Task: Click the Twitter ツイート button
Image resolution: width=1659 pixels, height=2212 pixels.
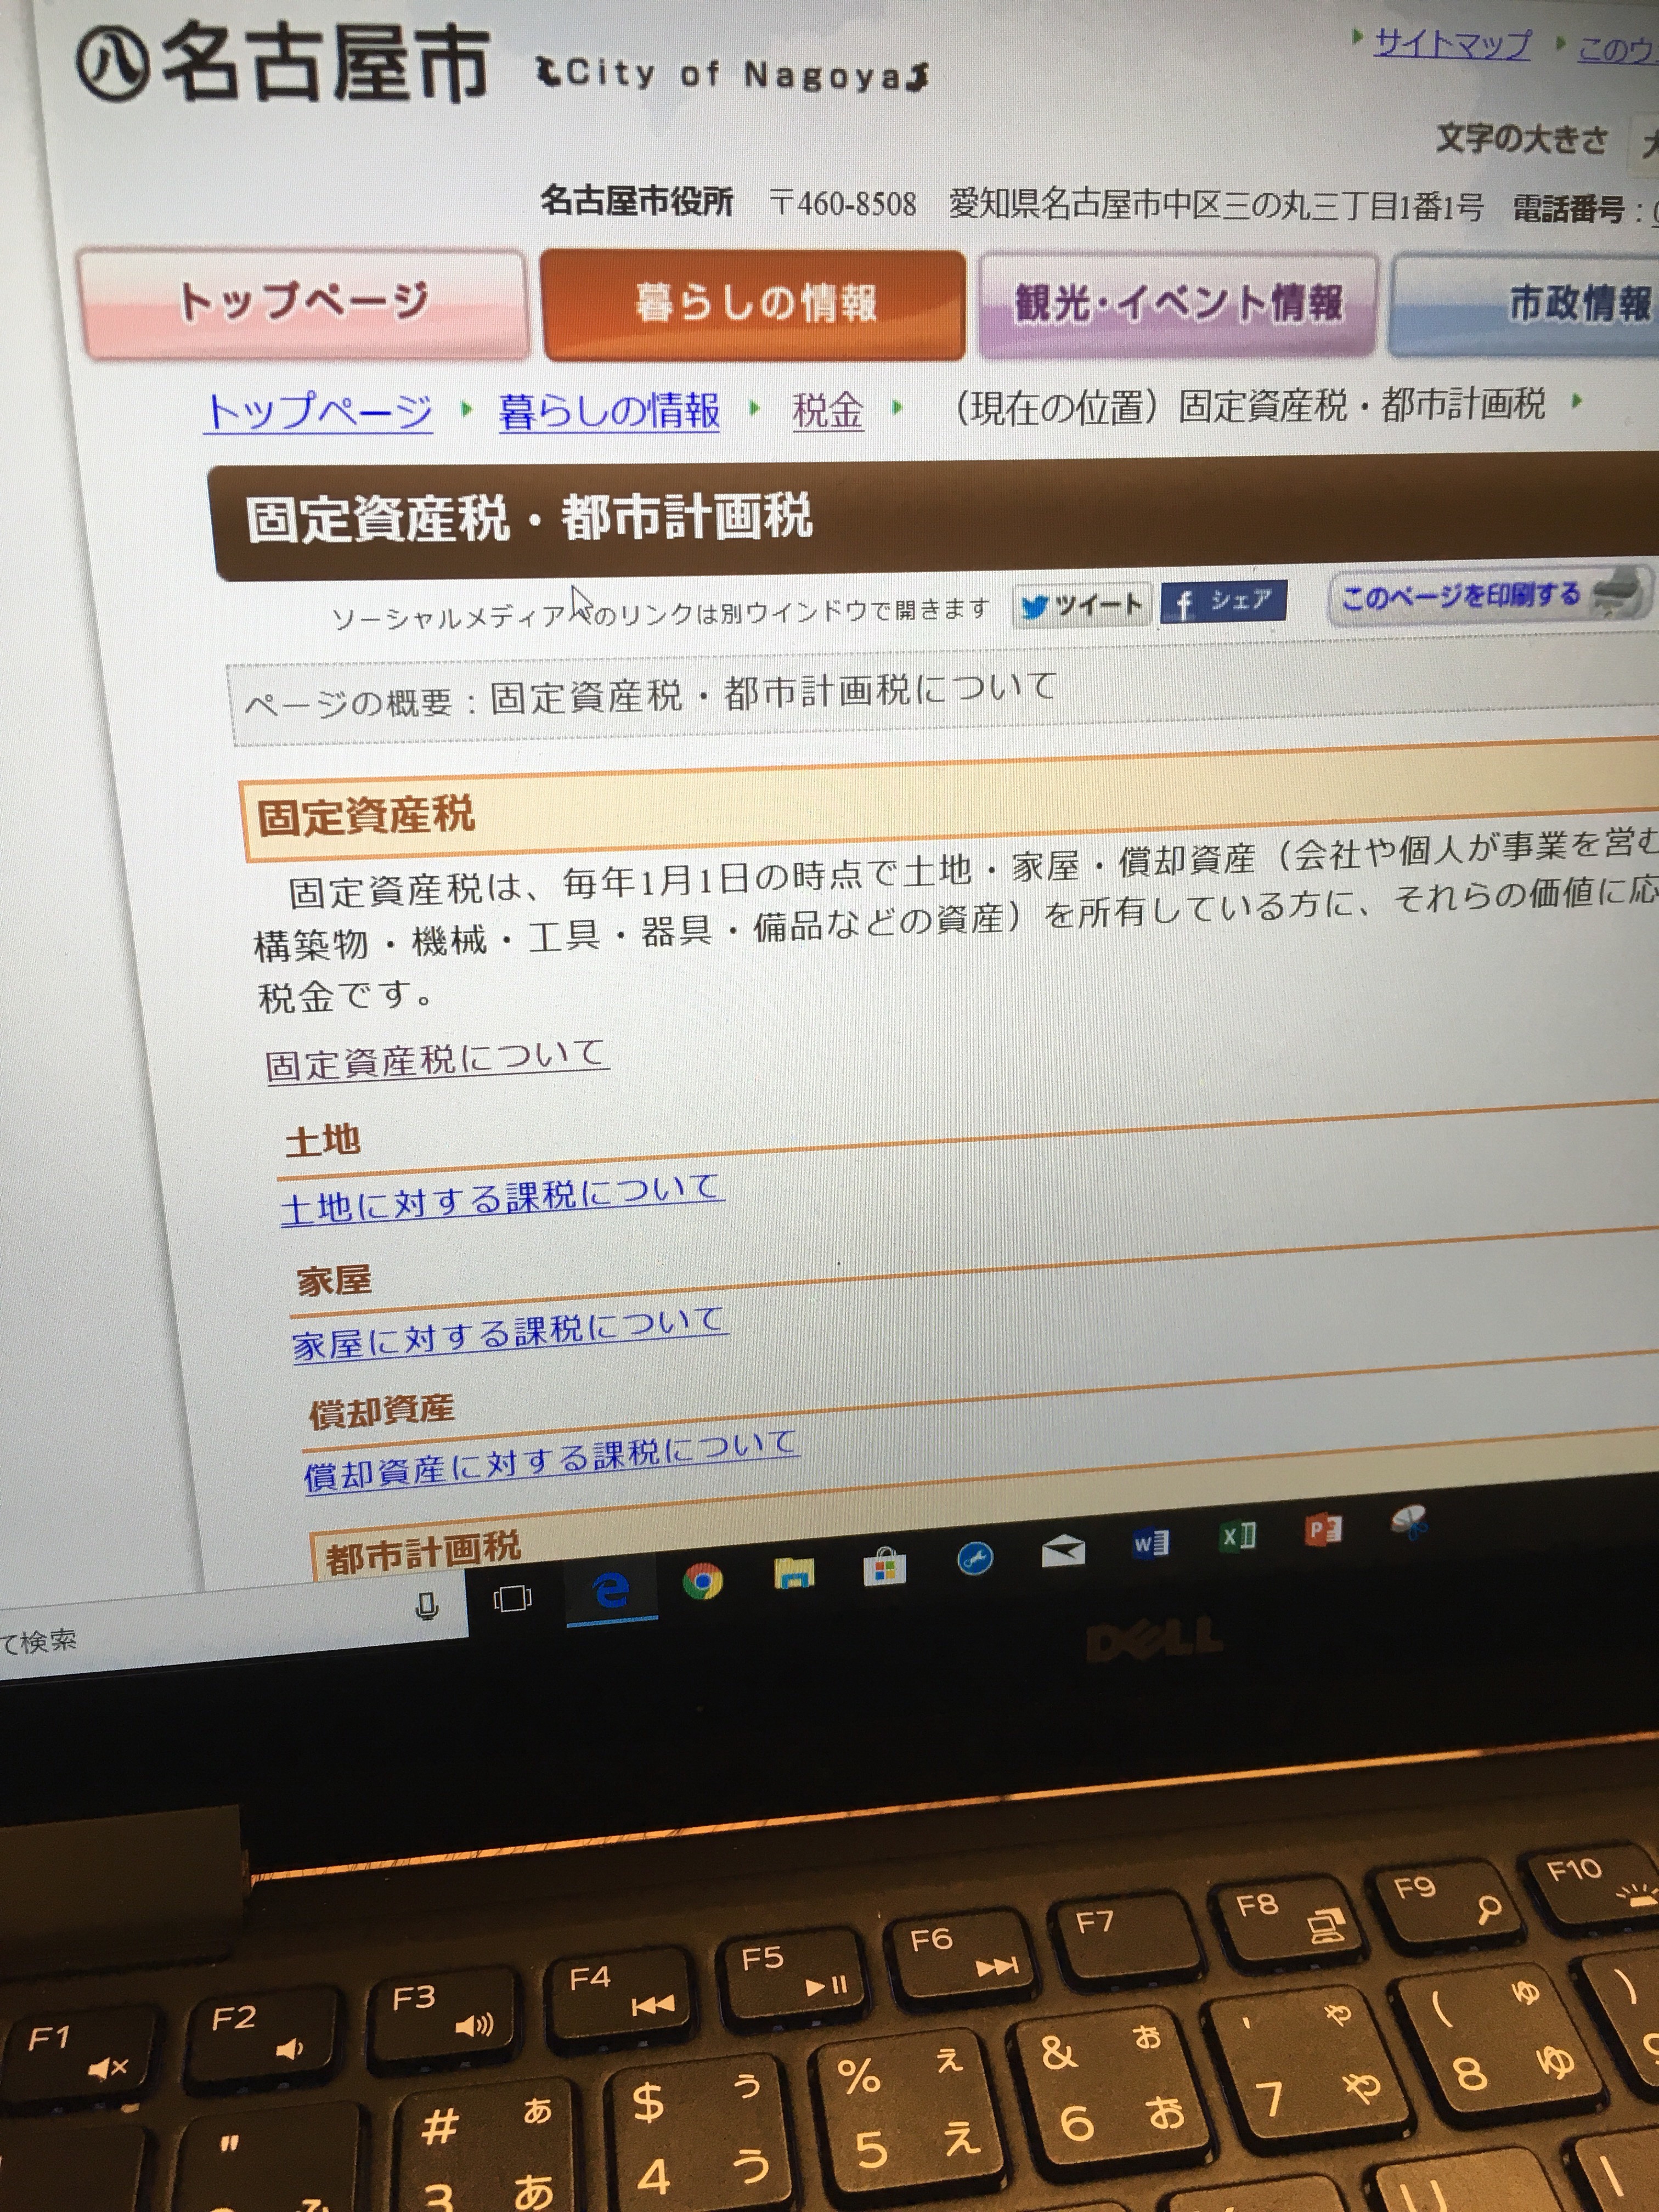Action: tap(1082, 605)
